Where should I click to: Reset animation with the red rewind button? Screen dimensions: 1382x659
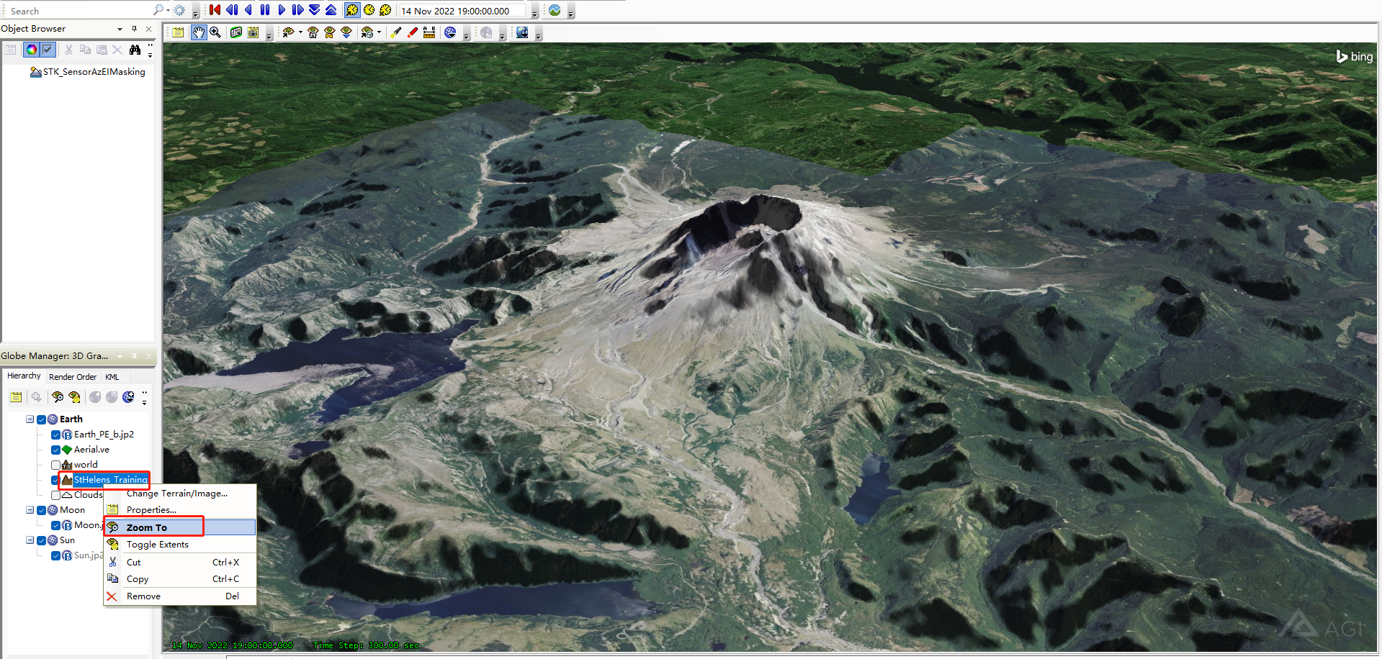point(215,10)
